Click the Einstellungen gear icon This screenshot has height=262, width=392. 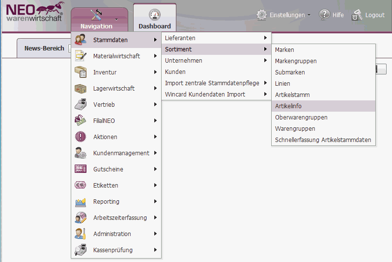261,15
